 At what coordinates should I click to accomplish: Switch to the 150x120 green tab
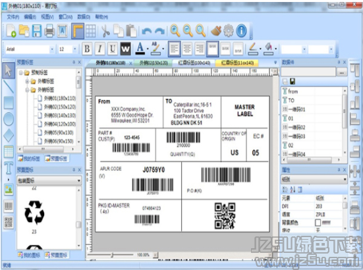click(x=154, y=63)
